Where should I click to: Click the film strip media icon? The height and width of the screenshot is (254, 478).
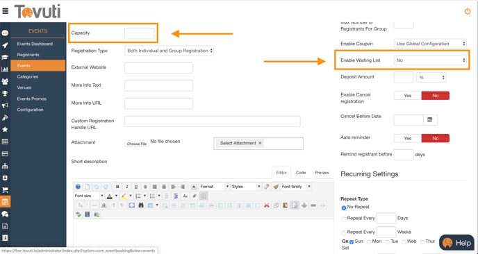click(88, 214)
